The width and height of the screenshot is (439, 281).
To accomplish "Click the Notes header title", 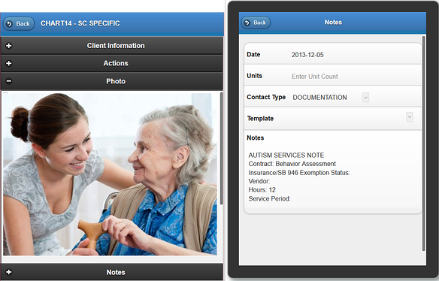I will click(x=333, y=23).
